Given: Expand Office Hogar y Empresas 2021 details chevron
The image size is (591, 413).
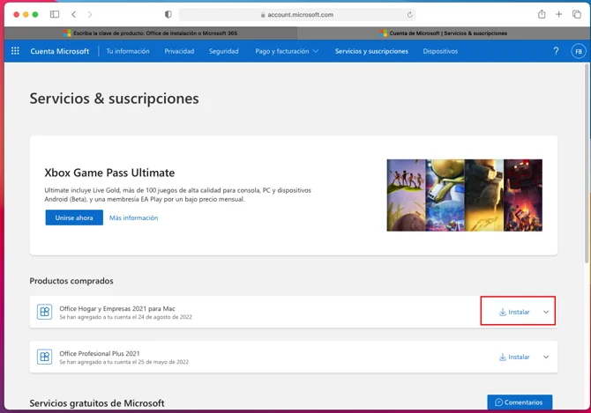Looking at the screenshot, I should coord(546,312).
